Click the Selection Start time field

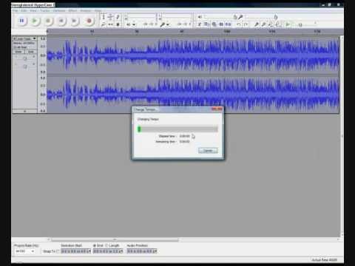click(75, 251)
